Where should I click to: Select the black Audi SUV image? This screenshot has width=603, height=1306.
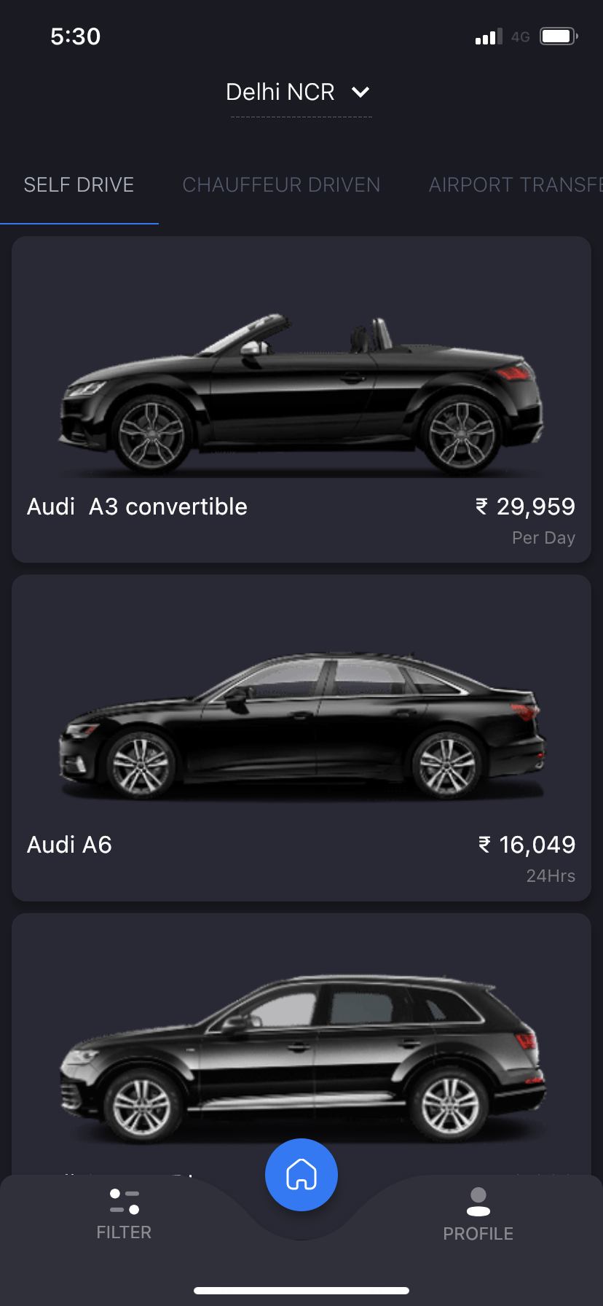(301, 1059)
